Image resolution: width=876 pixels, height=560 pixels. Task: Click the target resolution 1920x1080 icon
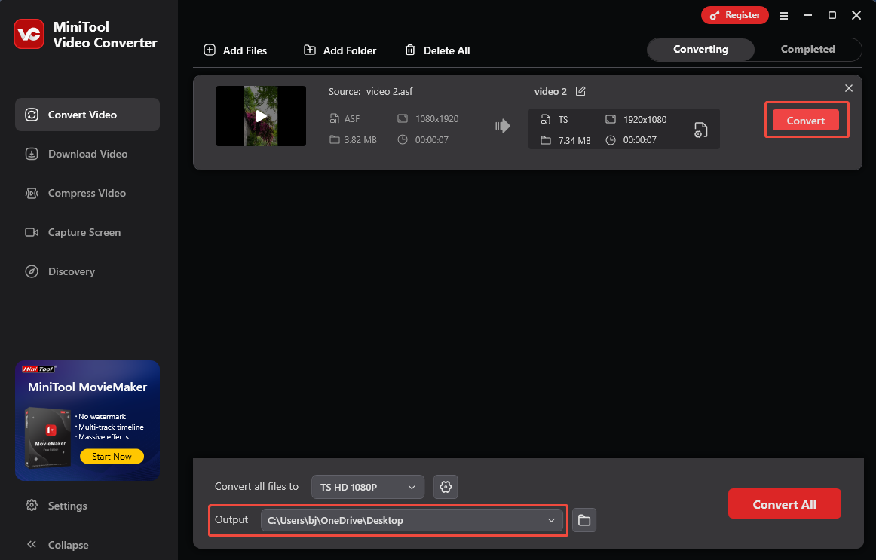[x=611, y=119]
